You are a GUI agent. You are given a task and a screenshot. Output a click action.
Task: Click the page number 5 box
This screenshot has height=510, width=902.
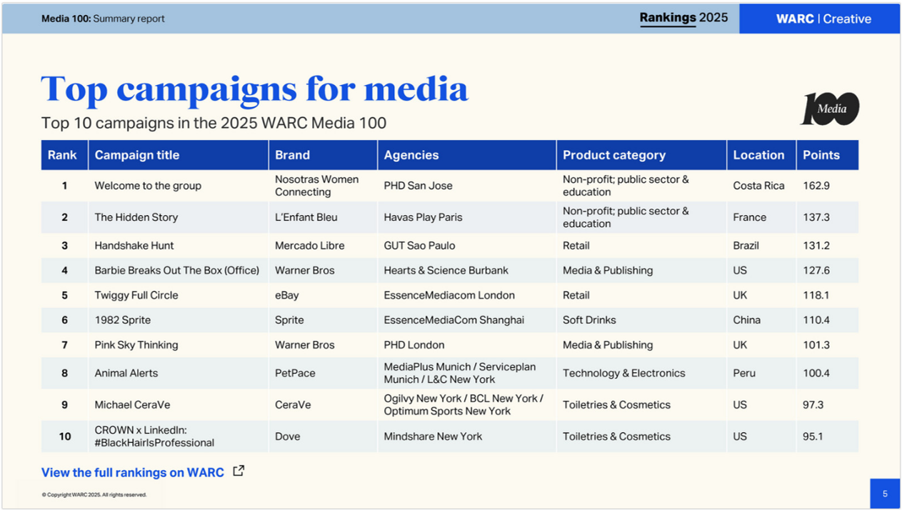point(885,494)
